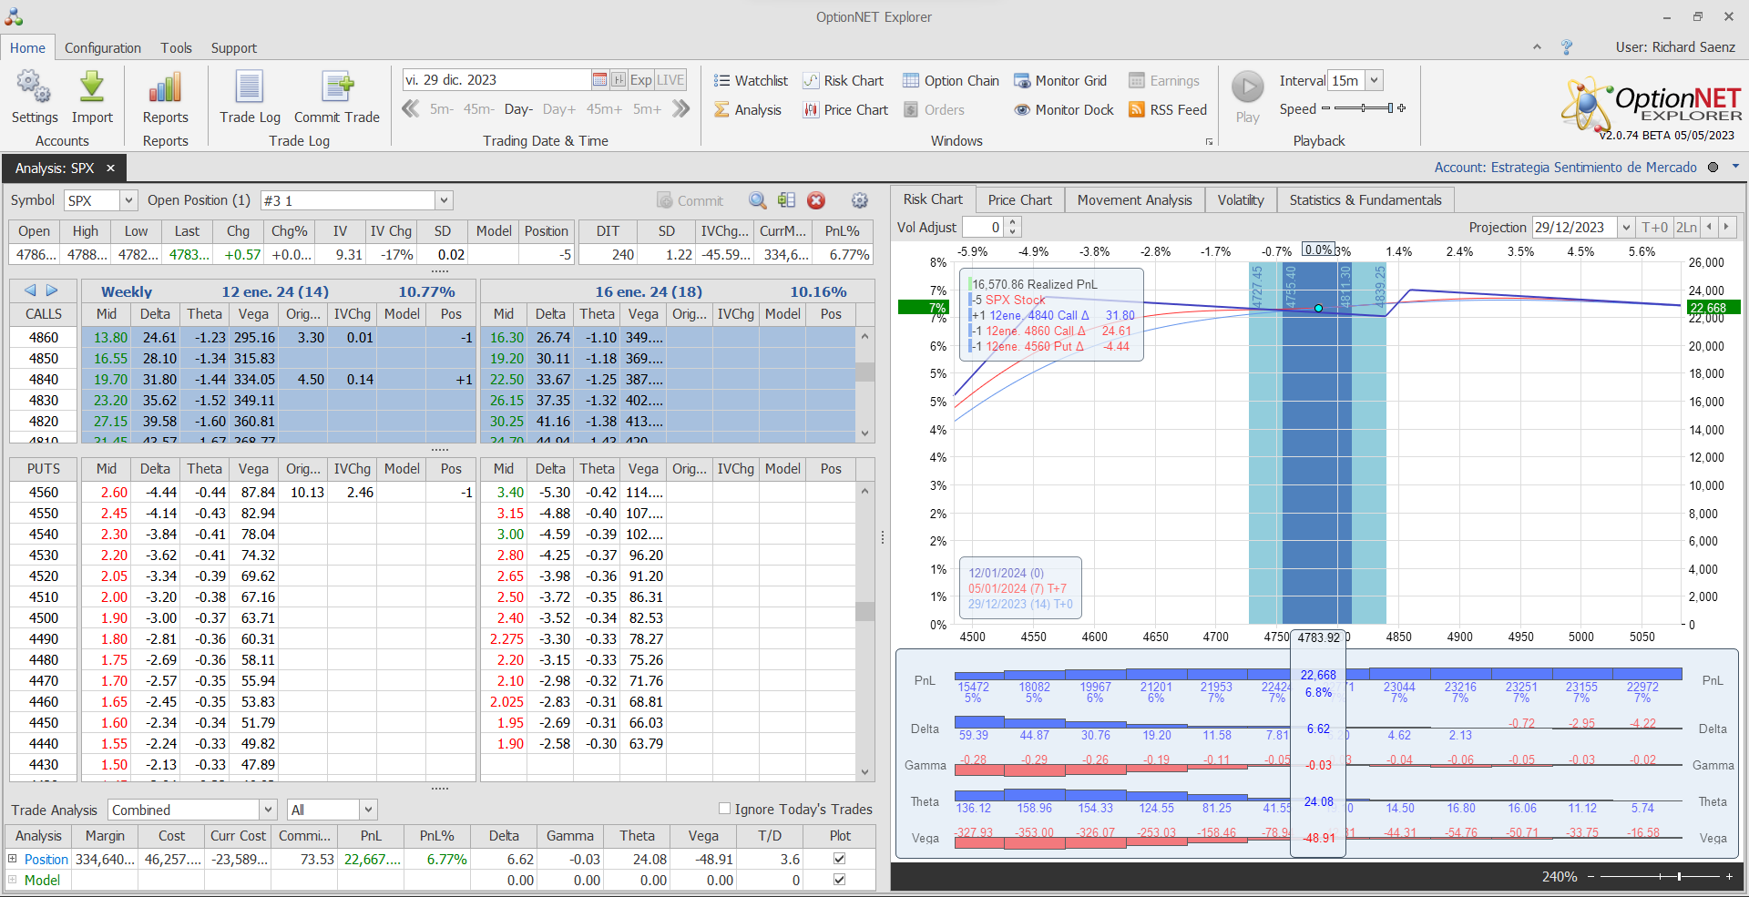This screenshot has height=897, width=1749.
Task: Open the calendar date picker
Action: (x=598, y=79)
